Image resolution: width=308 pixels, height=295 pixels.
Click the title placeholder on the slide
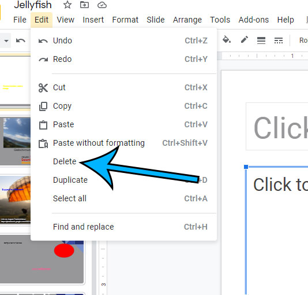(x=277, y=127)
